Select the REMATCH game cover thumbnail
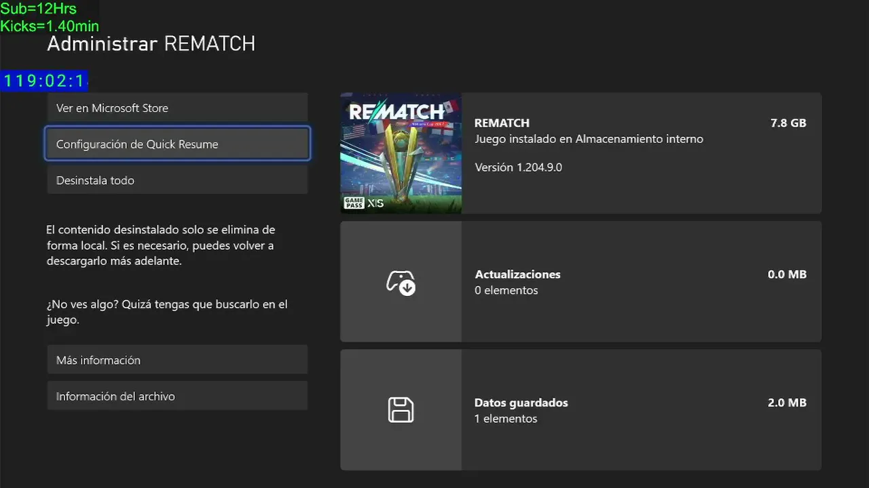869x488 pixels. click(401, 153)
